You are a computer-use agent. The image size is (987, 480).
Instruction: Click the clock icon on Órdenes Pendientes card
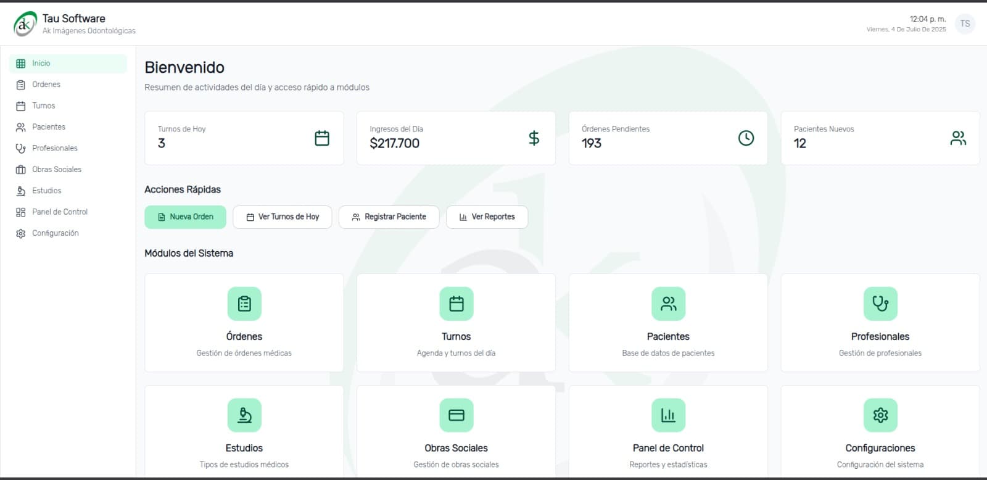point(746,138)
